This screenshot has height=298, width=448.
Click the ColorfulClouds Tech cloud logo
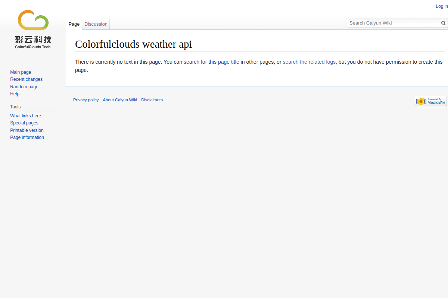pyautogui.click(x=33, y=29)
